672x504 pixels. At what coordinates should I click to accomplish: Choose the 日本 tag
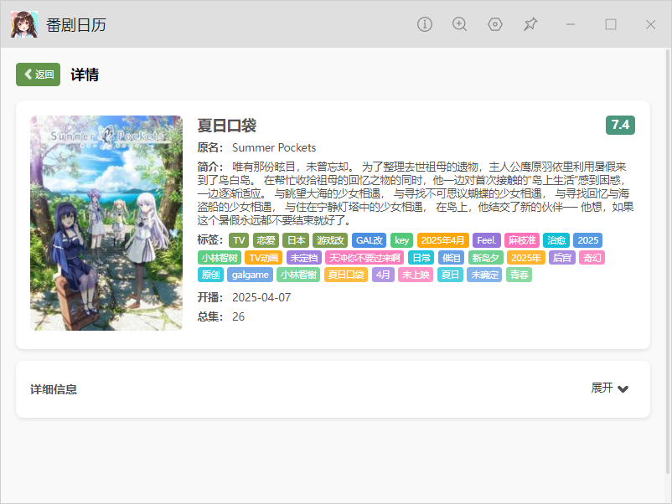tap(296, 240)
